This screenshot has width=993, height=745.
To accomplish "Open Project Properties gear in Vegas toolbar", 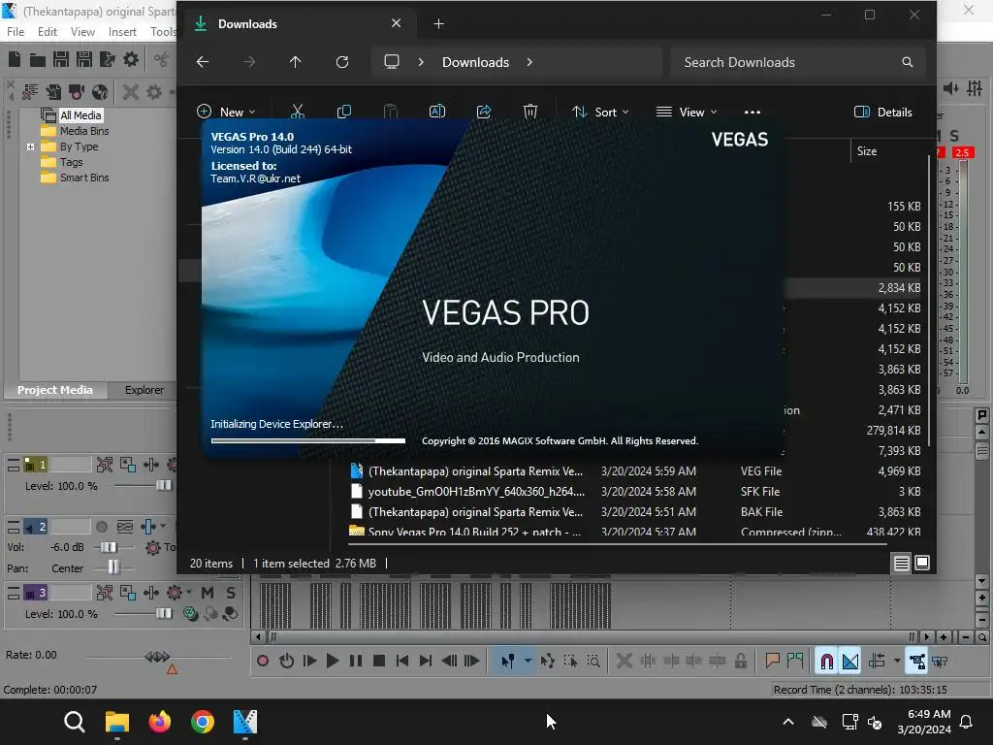I will click(131, 59).
